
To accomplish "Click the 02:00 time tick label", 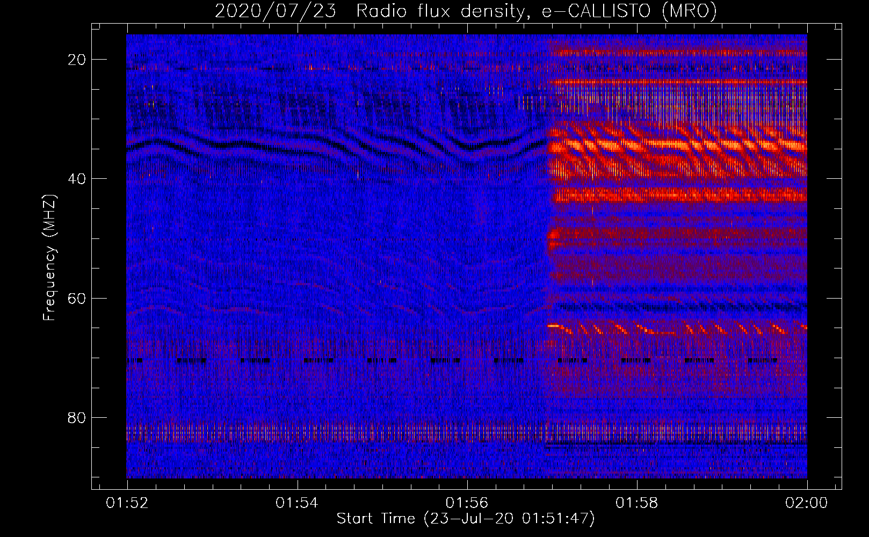I will [807, 503].
